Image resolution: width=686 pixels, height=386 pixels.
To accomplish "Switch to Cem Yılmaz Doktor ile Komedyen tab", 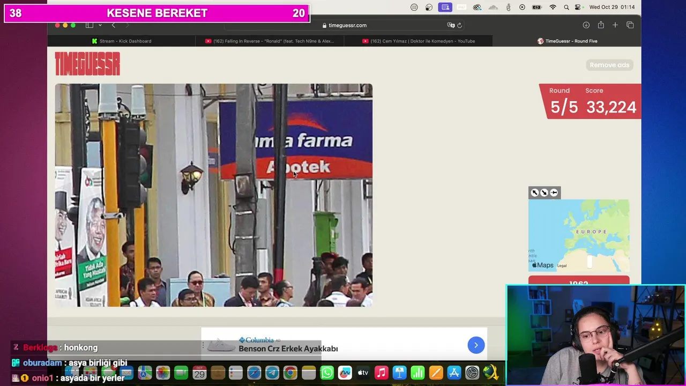I will pos(418,41).
